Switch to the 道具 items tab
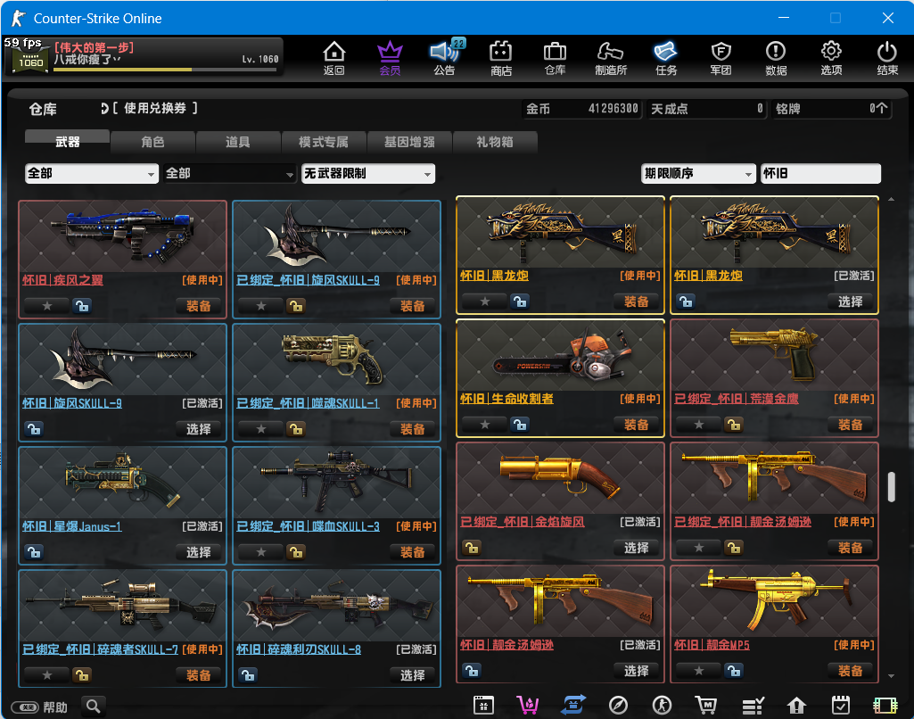 [238, 141]
